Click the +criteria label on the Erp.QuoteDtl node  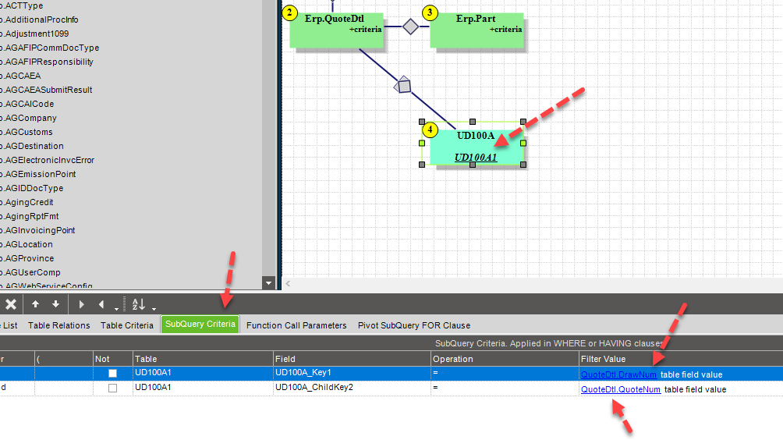365,30
